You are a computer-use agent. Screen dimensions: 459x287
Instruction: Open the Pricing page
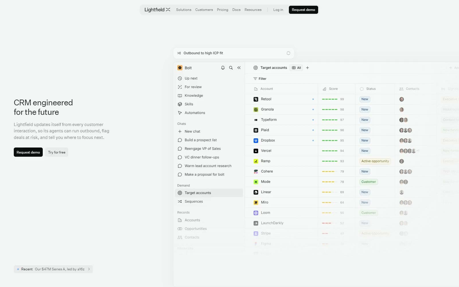(x=223, y=10)
